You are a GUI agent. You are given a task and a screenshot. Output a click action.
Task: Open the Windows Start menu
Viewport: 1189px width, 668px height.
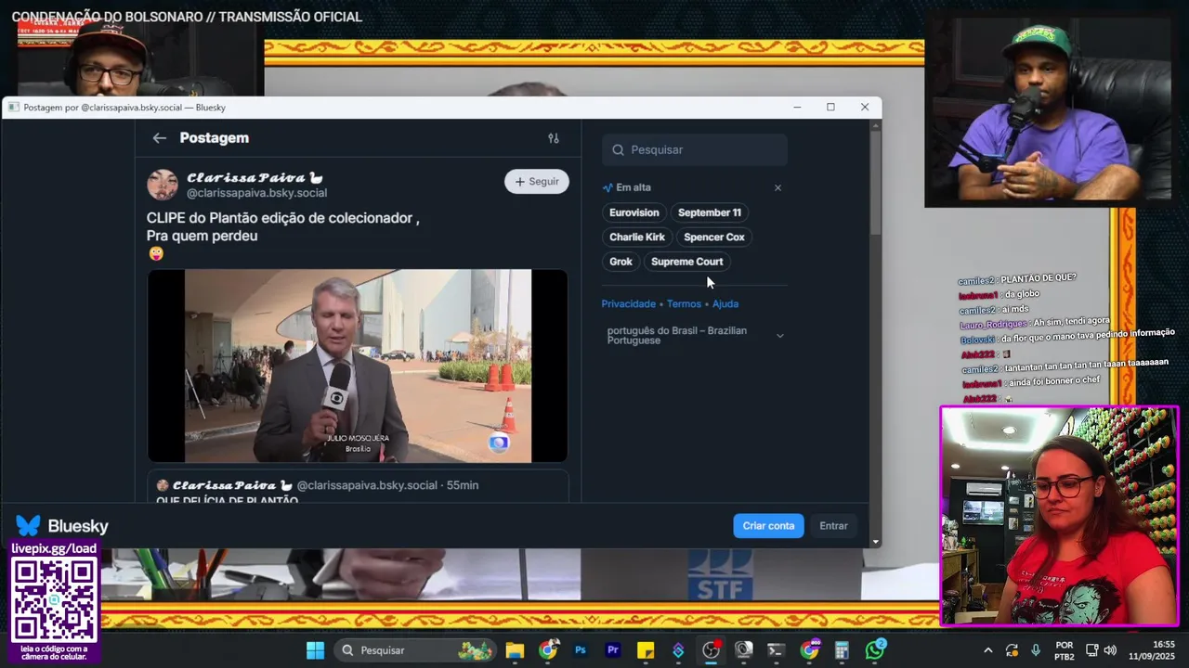tap(315, 650)
